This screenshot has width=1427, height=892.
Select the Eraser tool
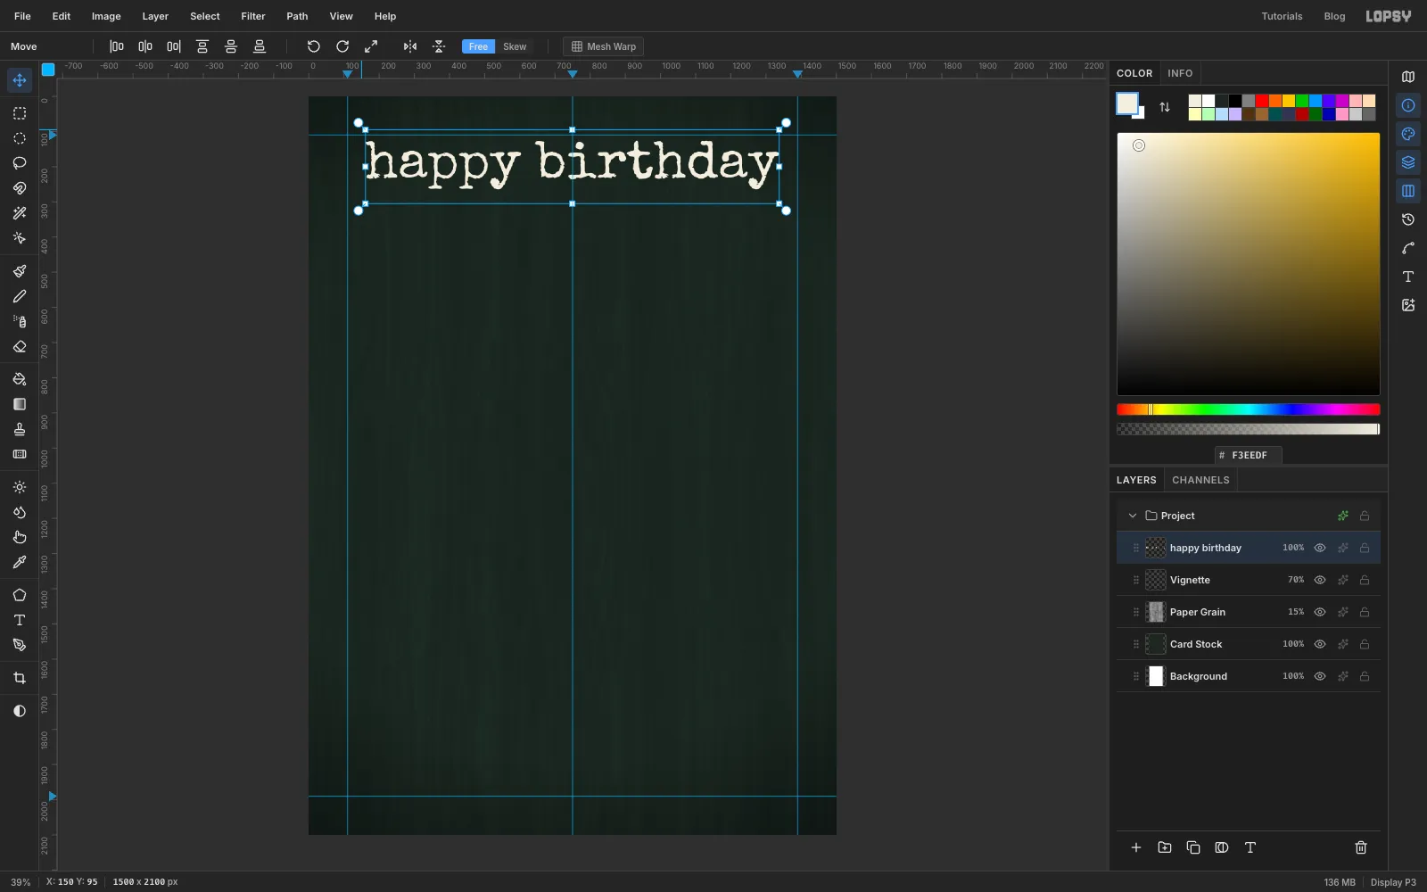click(x=20, y=347)
